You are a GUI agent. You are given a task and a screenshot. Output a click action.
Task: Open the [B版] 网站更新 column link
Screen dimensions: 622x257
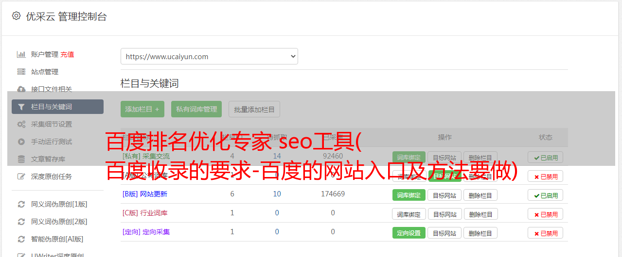coord(145,194)
